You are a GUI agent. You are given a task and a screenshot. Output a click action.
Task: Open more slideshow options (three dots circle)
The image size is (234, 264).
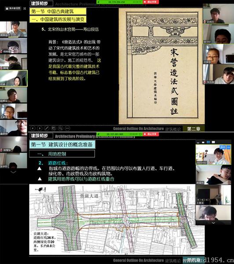click(x=67, y=128)
